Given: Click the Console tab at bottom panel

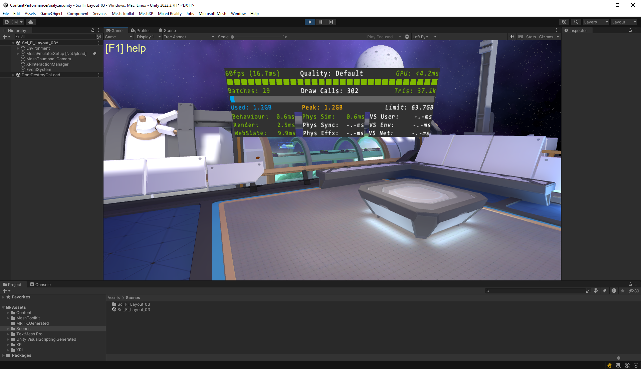Looking at the screenshot, I should pyautogui.click(x=43, y=284).
